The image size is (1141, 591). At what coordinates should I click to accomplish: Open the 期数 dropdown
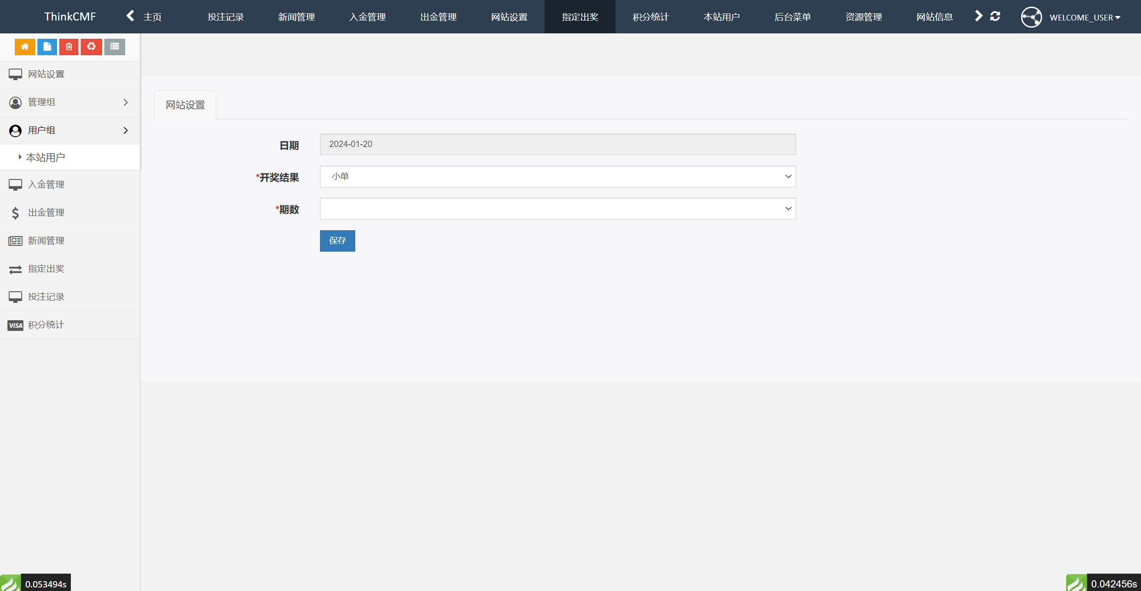tap(558, 209)
